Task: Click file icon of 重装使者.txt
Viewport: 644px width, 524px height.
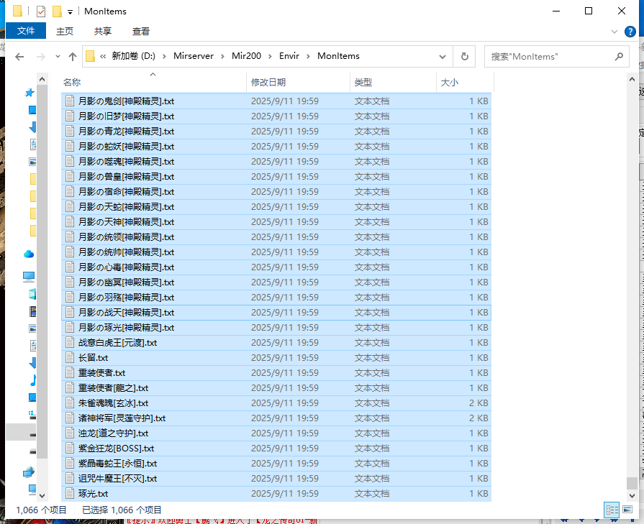Action: click(70, 373)
